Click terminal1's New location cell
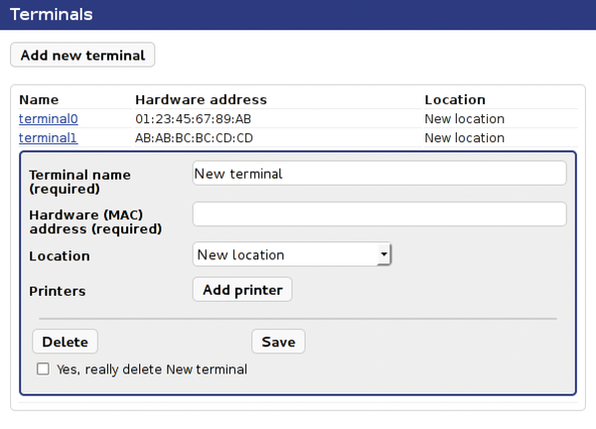This screenshot has height=429, width=596. pos(465,138)
